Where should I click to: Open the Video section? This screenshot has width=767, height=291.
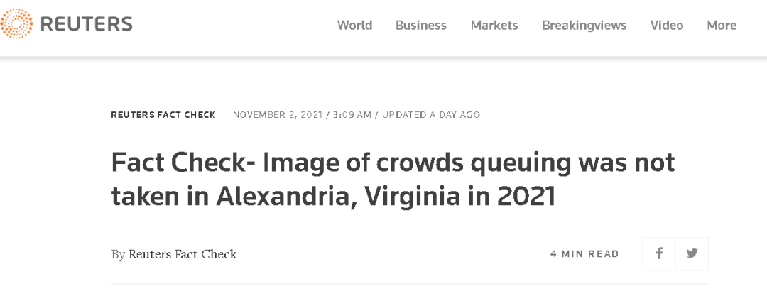pyautogui.click(x=666, y=26)
